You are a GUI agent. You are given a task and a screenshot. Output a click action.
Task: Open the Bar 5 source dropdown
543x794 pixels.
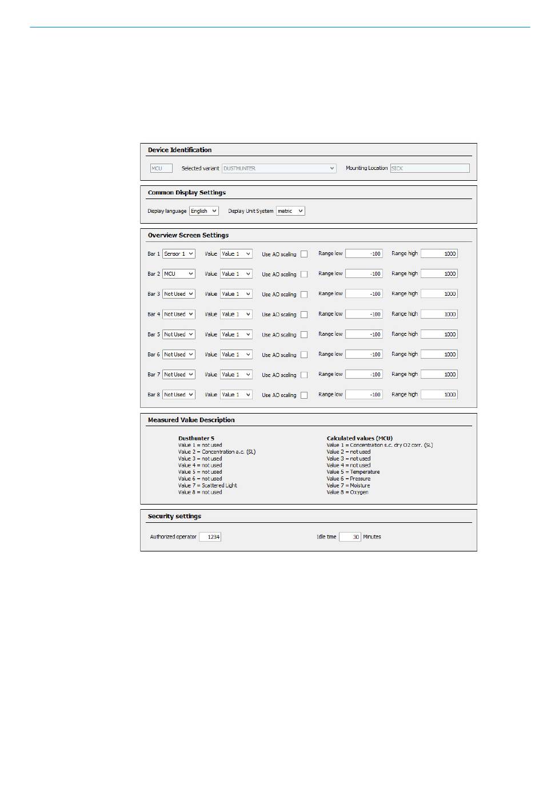(x=179, y=335)
